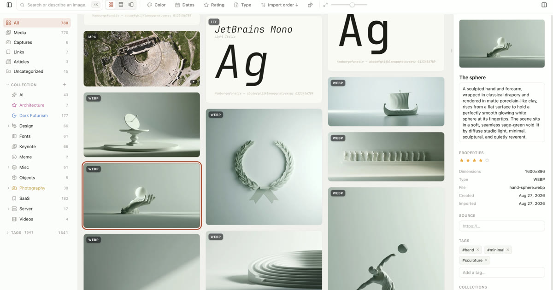Open the Dates filter

pyautogui.click(x=185, y=5)
